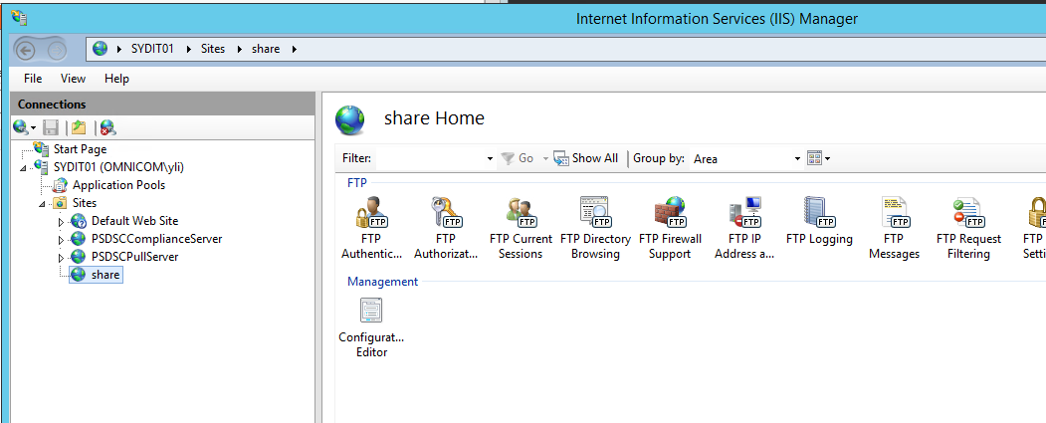Open FTP Directory Browsing feature
The width and height of the screenshot is (1046, 423).
[595, 228]
